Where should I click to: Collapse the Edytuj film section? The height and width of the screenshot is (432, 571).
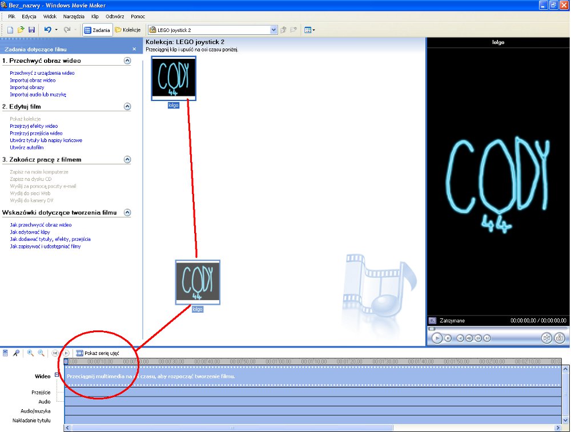click(x=127, y=107)
